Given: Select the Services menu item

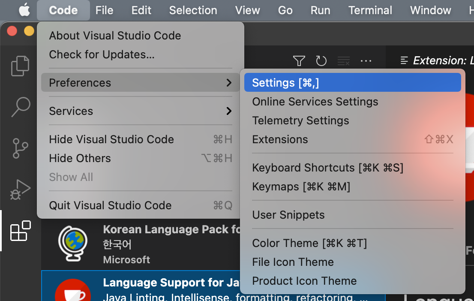Looking at the screenshot, I should (141, 111).
